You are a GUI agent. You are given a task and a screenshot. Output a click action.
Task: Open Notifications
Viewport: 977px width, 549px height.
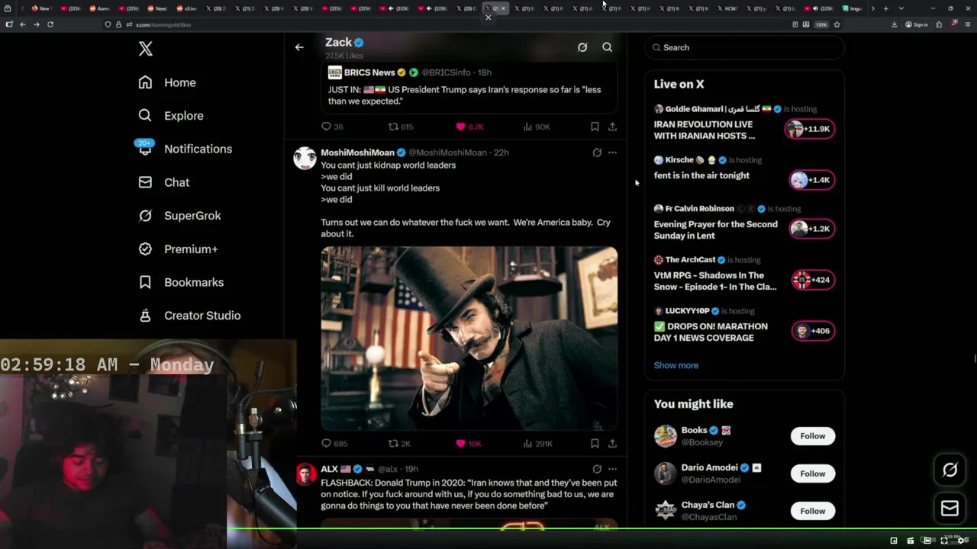click(184, 149)
